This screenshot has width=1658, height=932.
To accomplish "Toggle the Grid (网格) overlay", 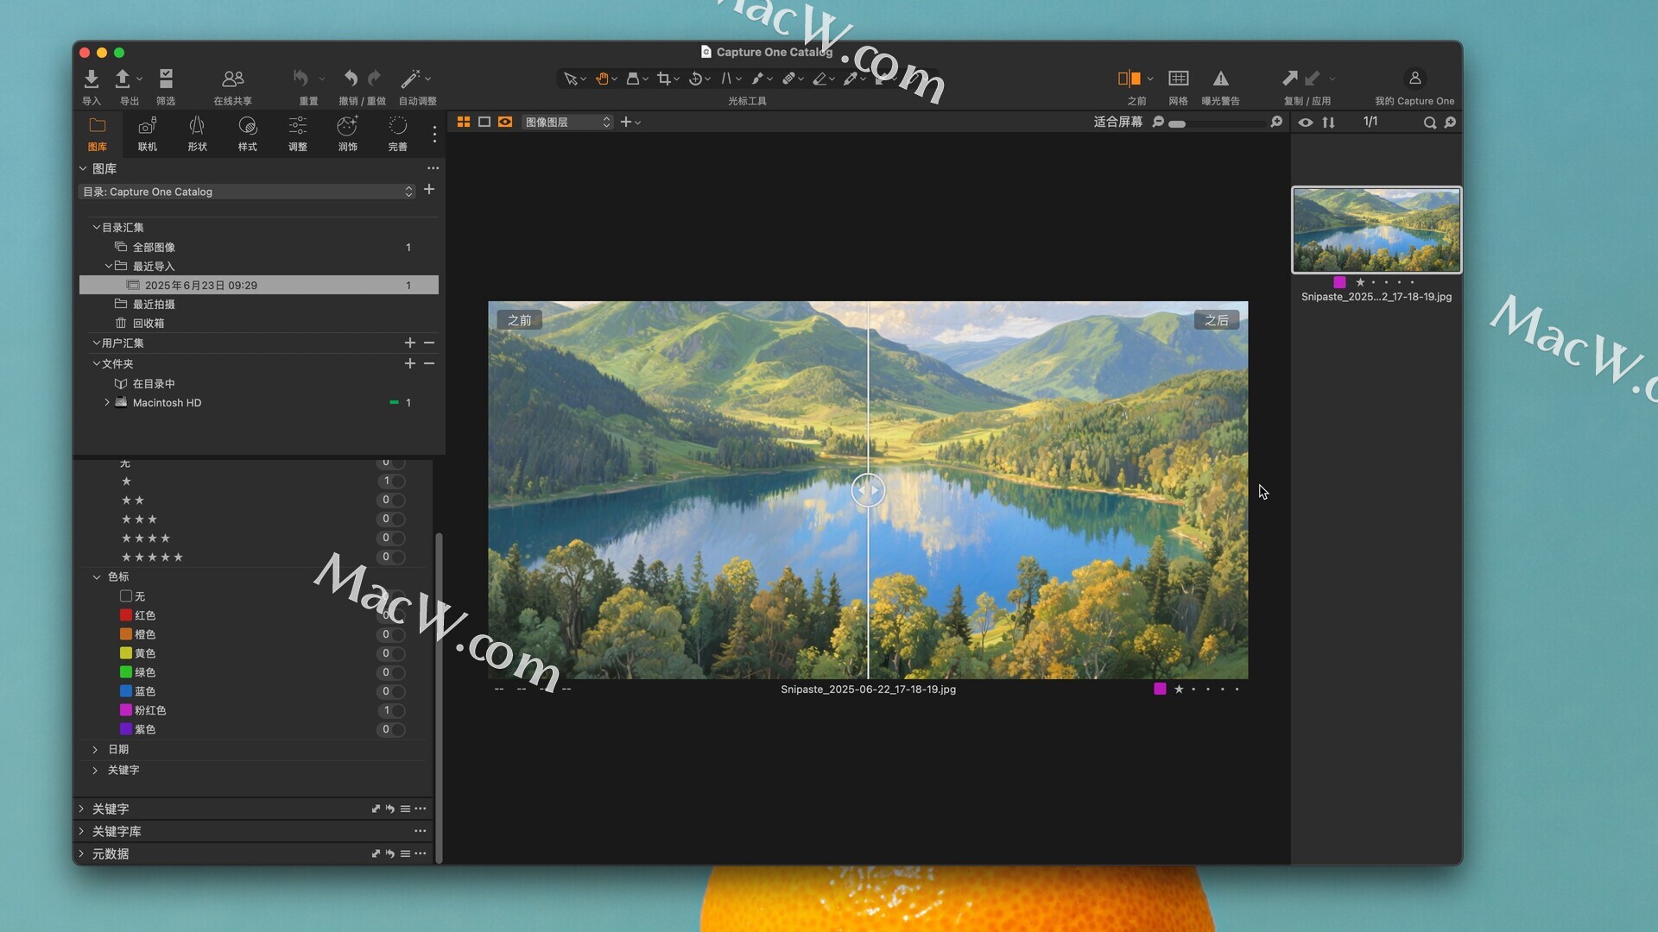I will (1179, 79).
